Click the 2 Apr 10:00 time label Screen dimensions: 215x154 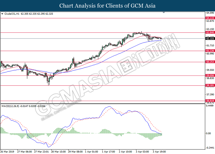[x=125, y=152]
